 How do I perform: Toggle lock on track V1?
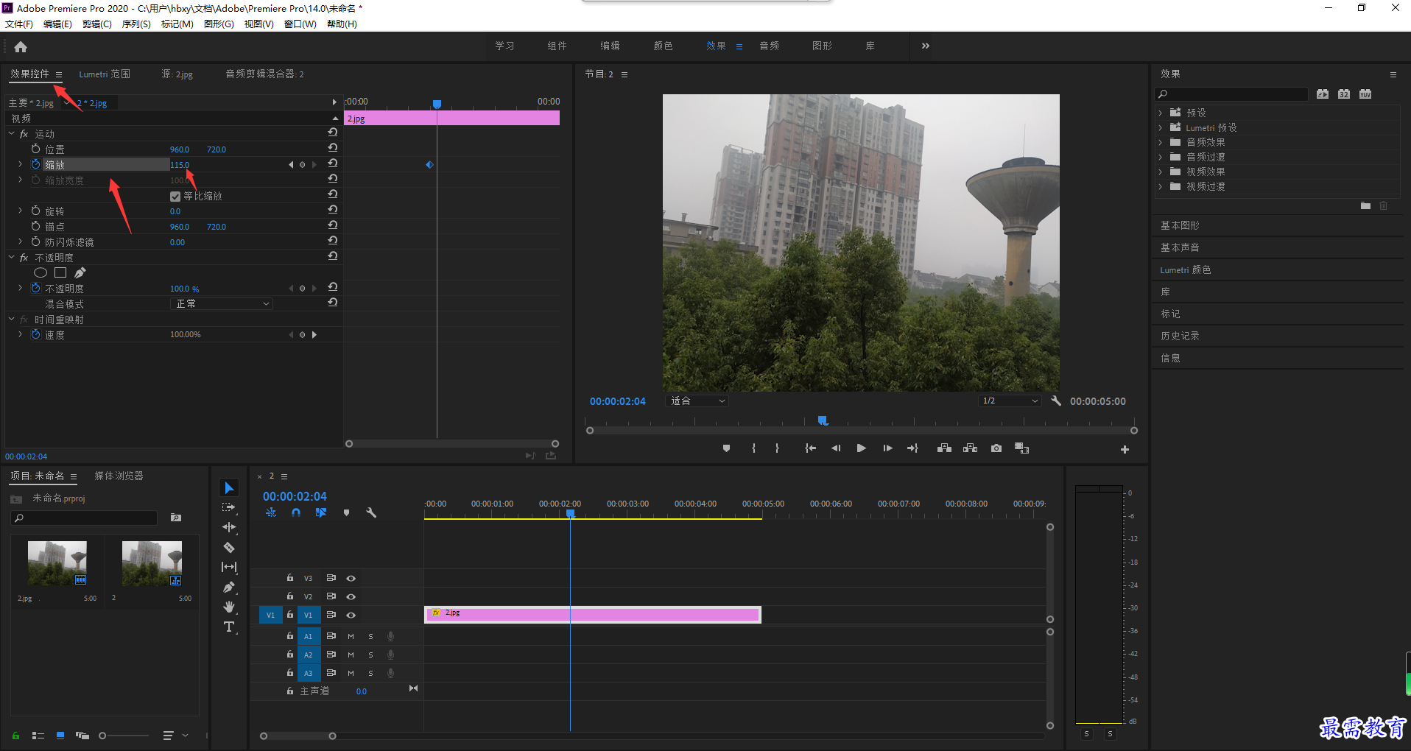[290, 614]
